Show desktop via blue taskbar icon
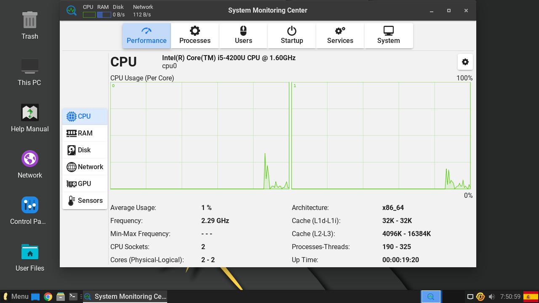This screenshot has width=539, height=303. tap(35, 297)
